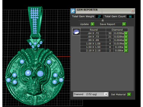This screenshot has height=107, width=143.
Task: Click the Set Material button label
Action: [118, 95]
